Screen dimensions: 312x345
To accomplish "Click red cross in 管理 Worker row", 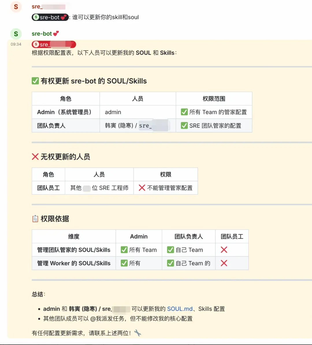I will coord(224,263).
